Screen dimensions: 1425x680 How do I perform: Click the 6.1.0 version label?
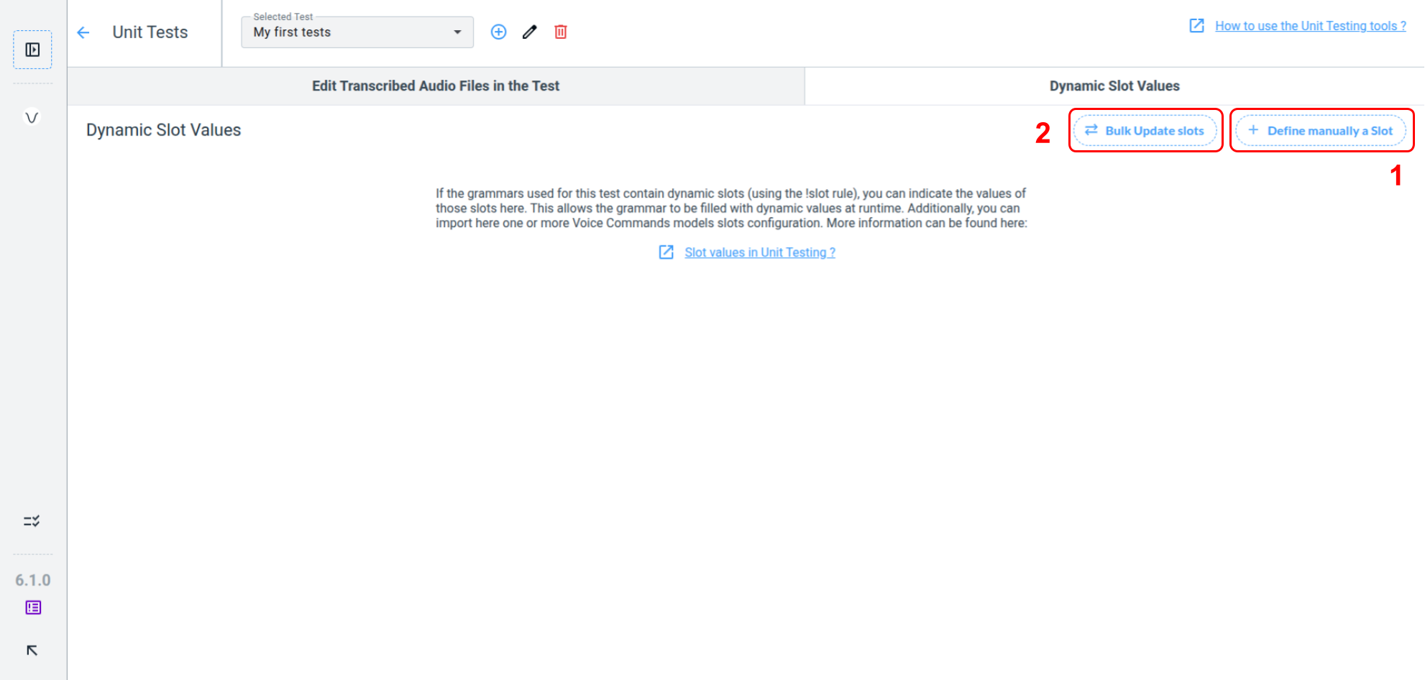click(33, 580)
